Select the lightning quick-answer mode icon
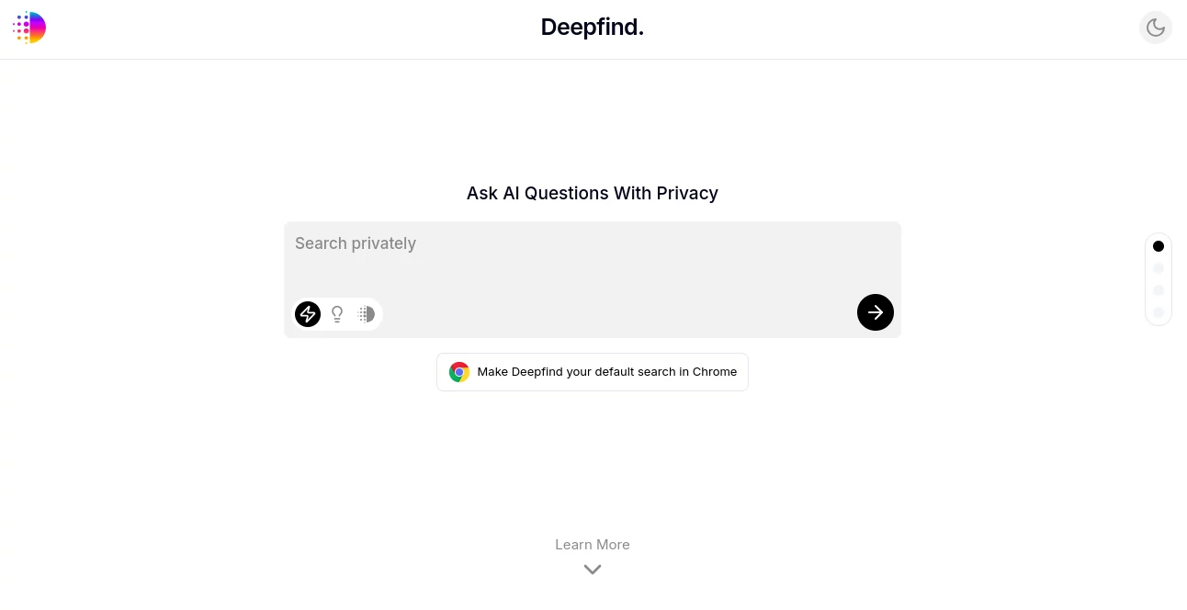Viewport: 1187px width, 610px height. [307, 313]
